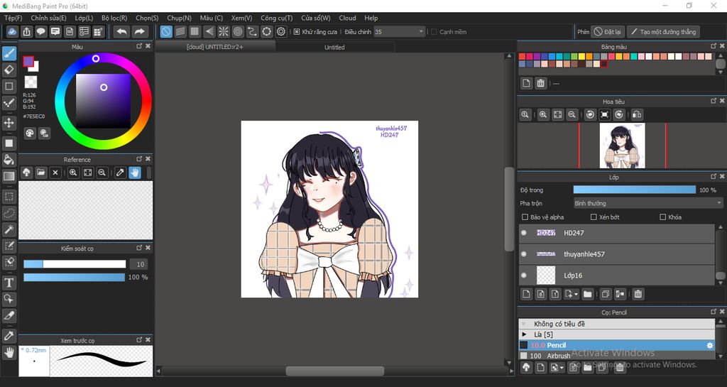Zoom out in the Navigator panel
The height and width of the screenshot is (387, 727).
[572, 114]
